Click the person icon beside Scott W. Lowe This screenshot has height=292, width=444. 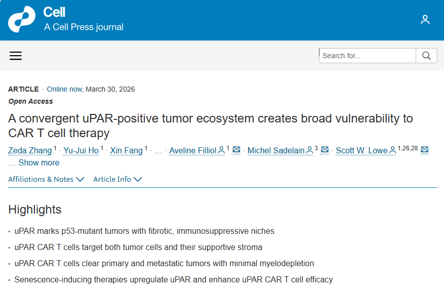tap(392, 150)
